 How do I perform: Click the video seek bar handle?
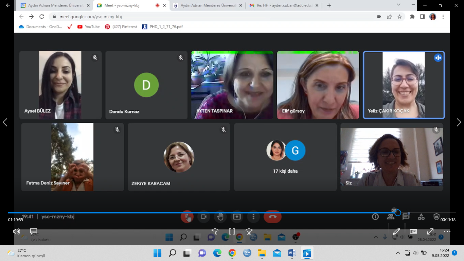pyautogui.click(x=398, y=213)
